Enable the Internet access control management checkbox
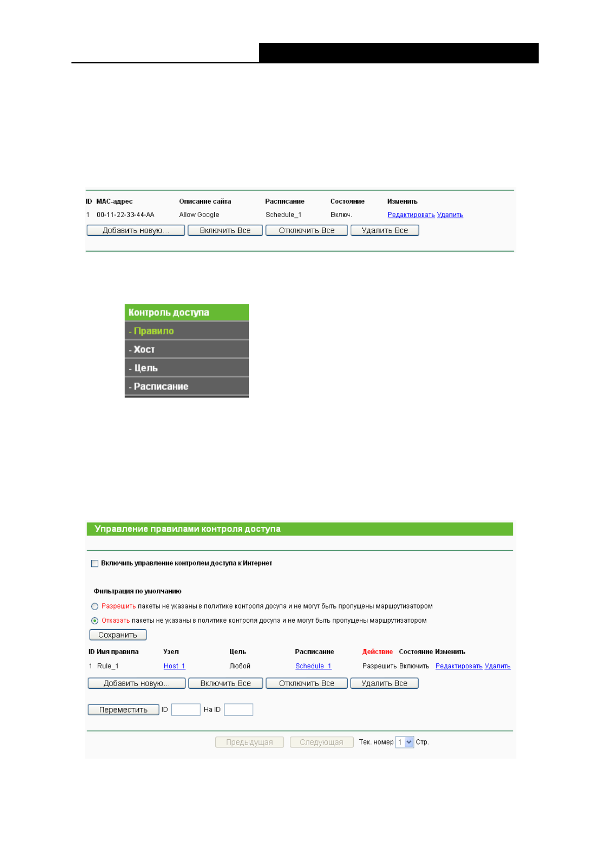 coord(95,563)
